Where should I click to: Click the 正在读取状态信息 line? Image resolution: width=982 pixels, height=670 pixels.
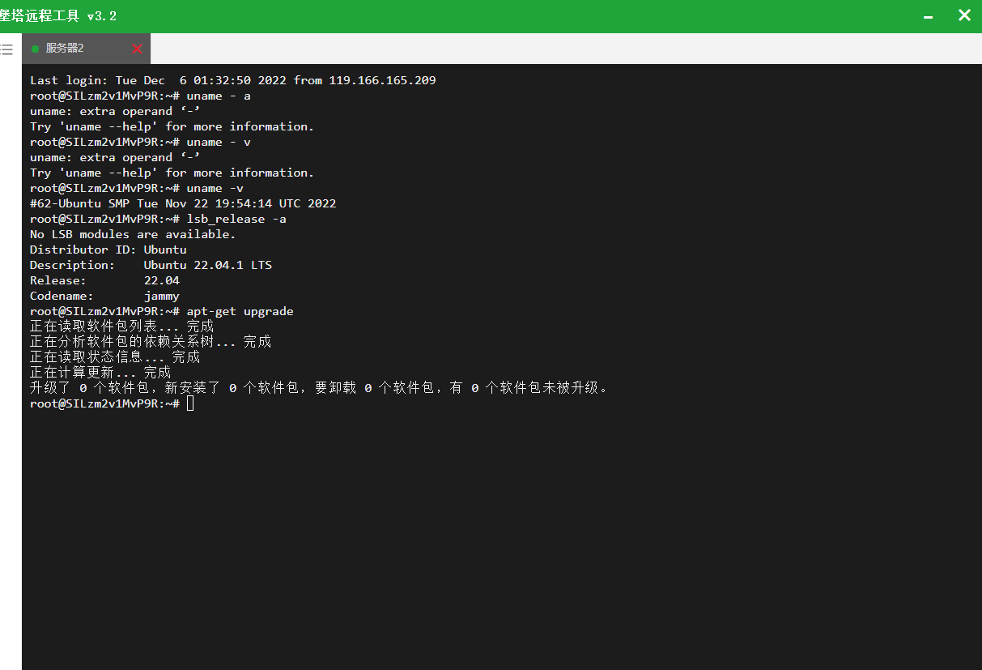(115, 357)
